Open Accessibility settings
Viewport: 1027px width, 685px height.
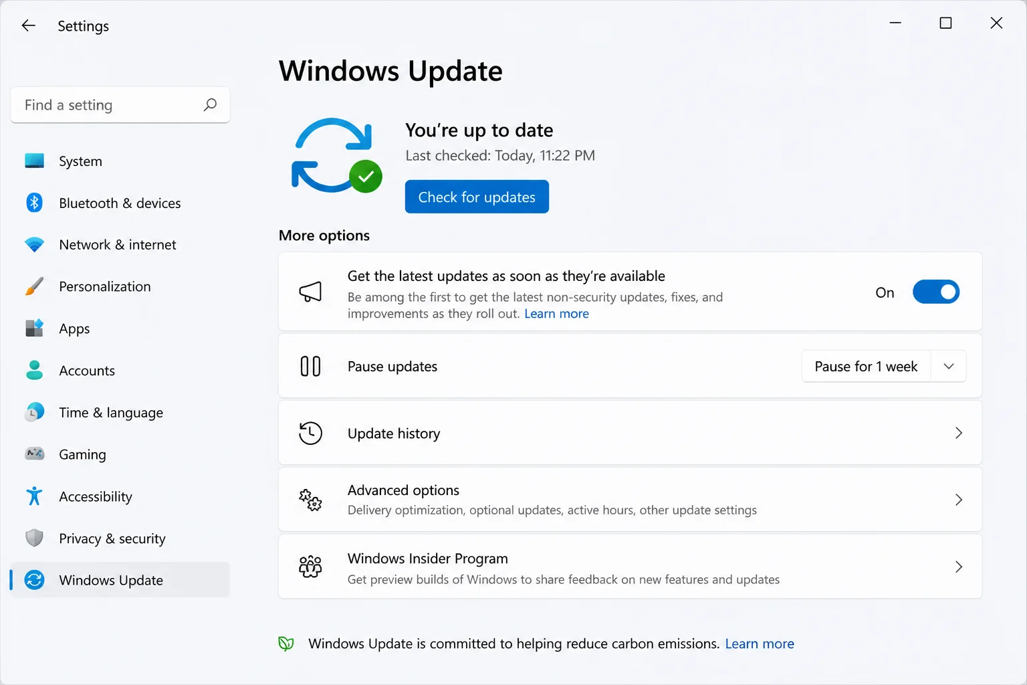tap(120, 496)
